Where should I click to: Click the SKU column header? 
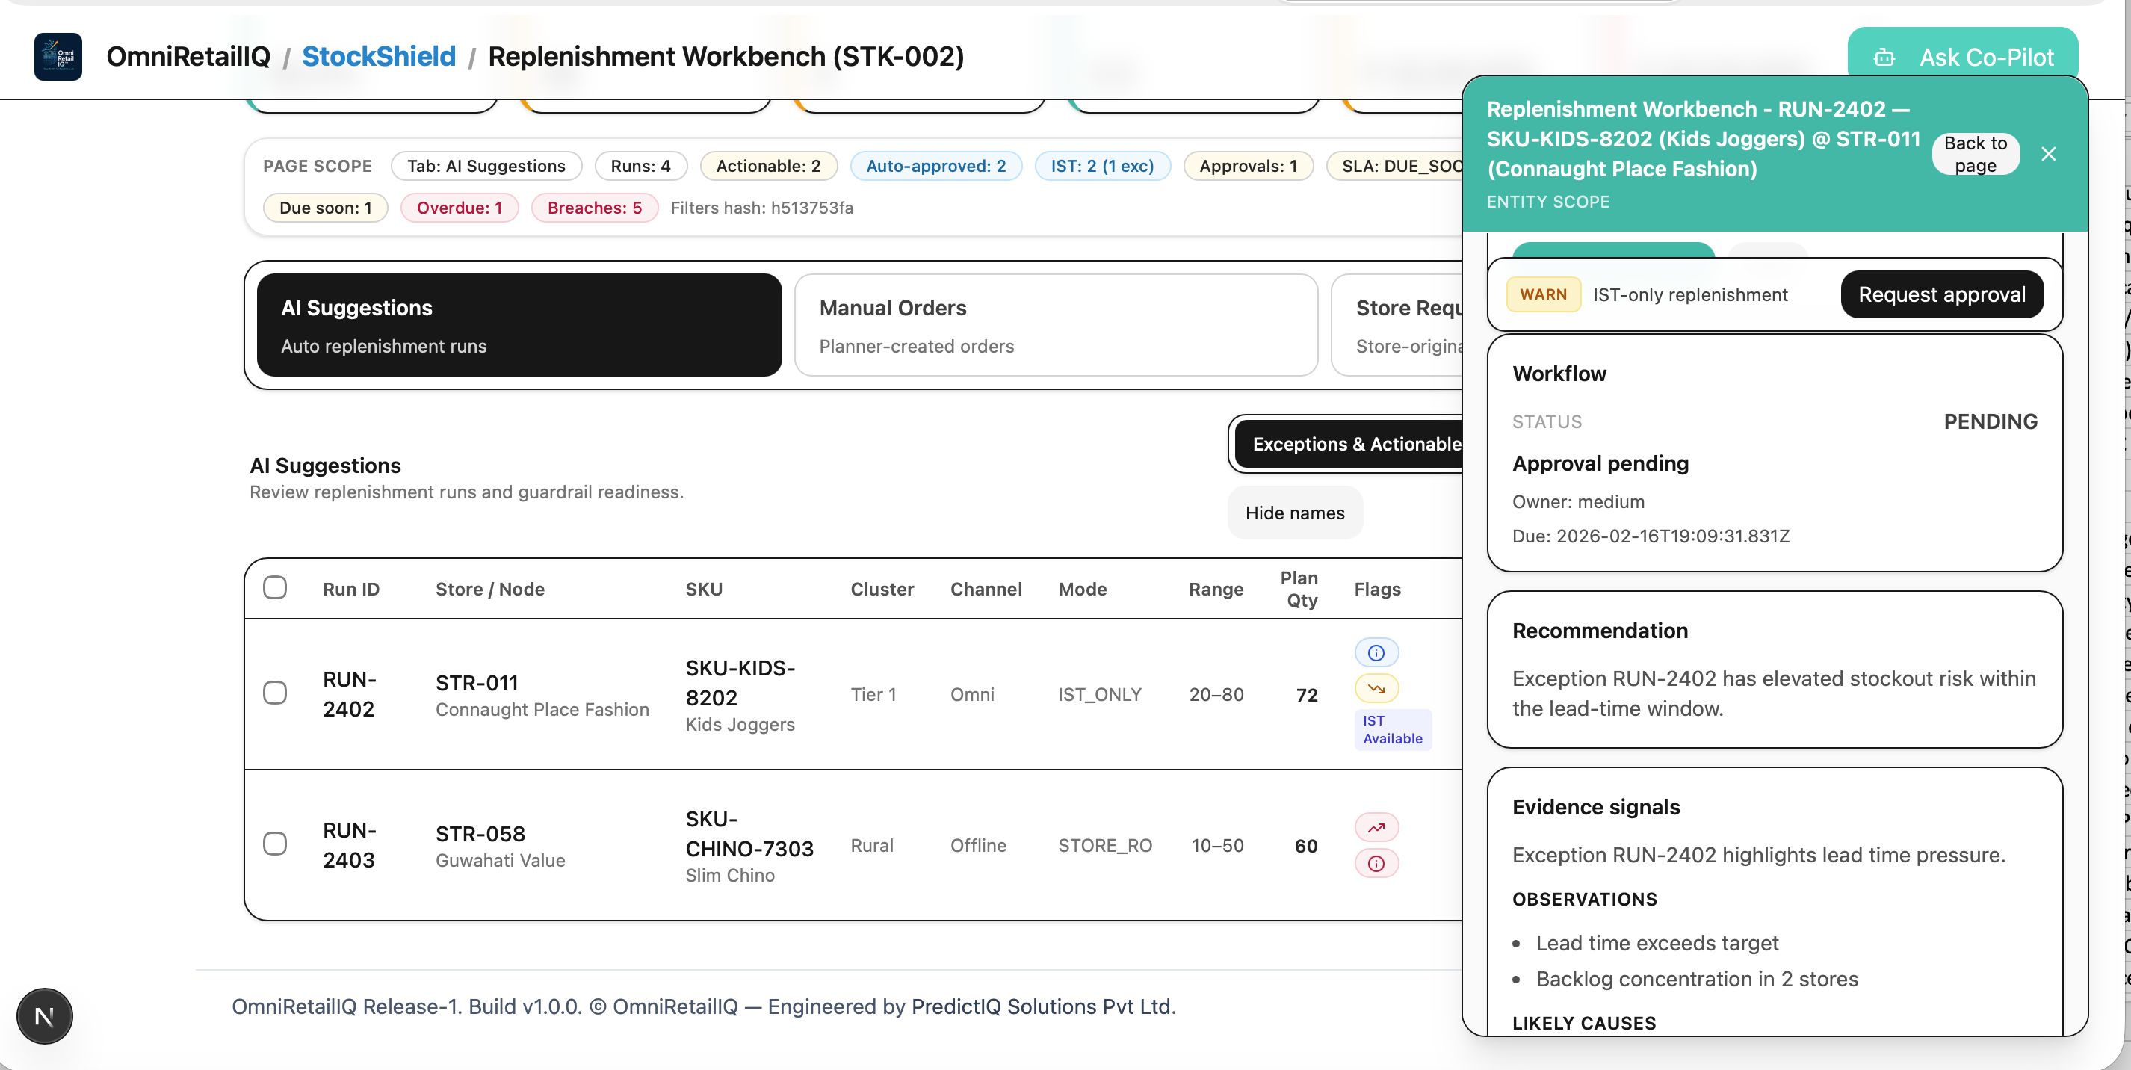click(703, 588)
